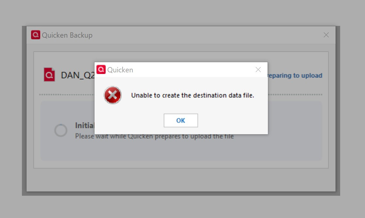Image resolution: width=365 pixels, height=218 pixels.
Task: Click the Quicken Backup title logo
Action: [36, 35]
